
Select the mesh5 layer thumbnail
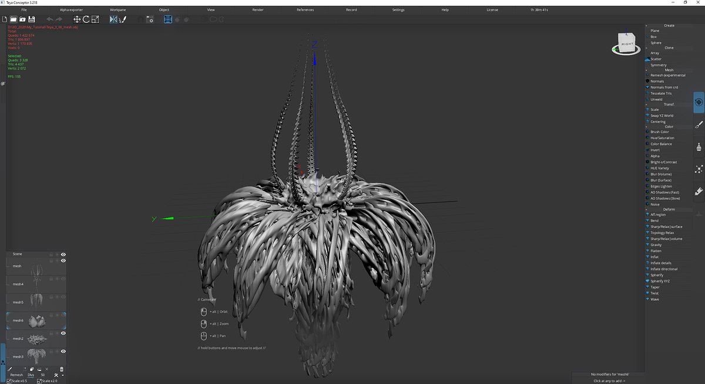[36, 302]
